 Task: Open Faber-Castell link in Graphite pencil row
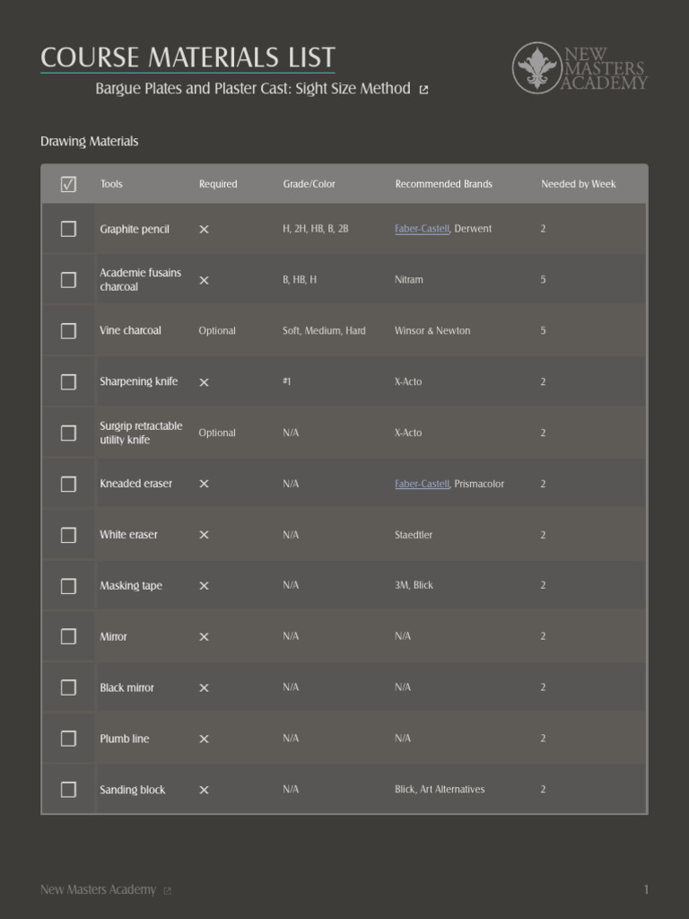422,229
